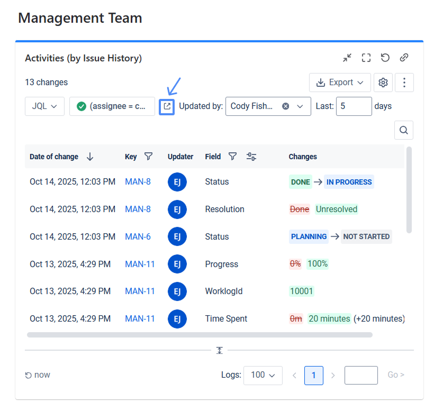Click the minimize gadget arrows icon

[347, 58]
